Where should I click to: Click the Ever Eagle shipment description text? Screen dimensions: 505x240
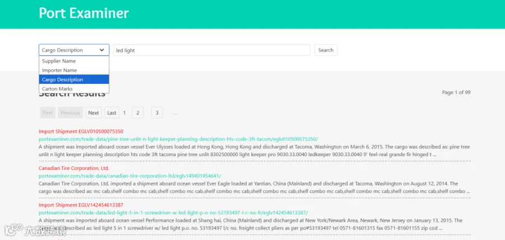pos(254,187)
